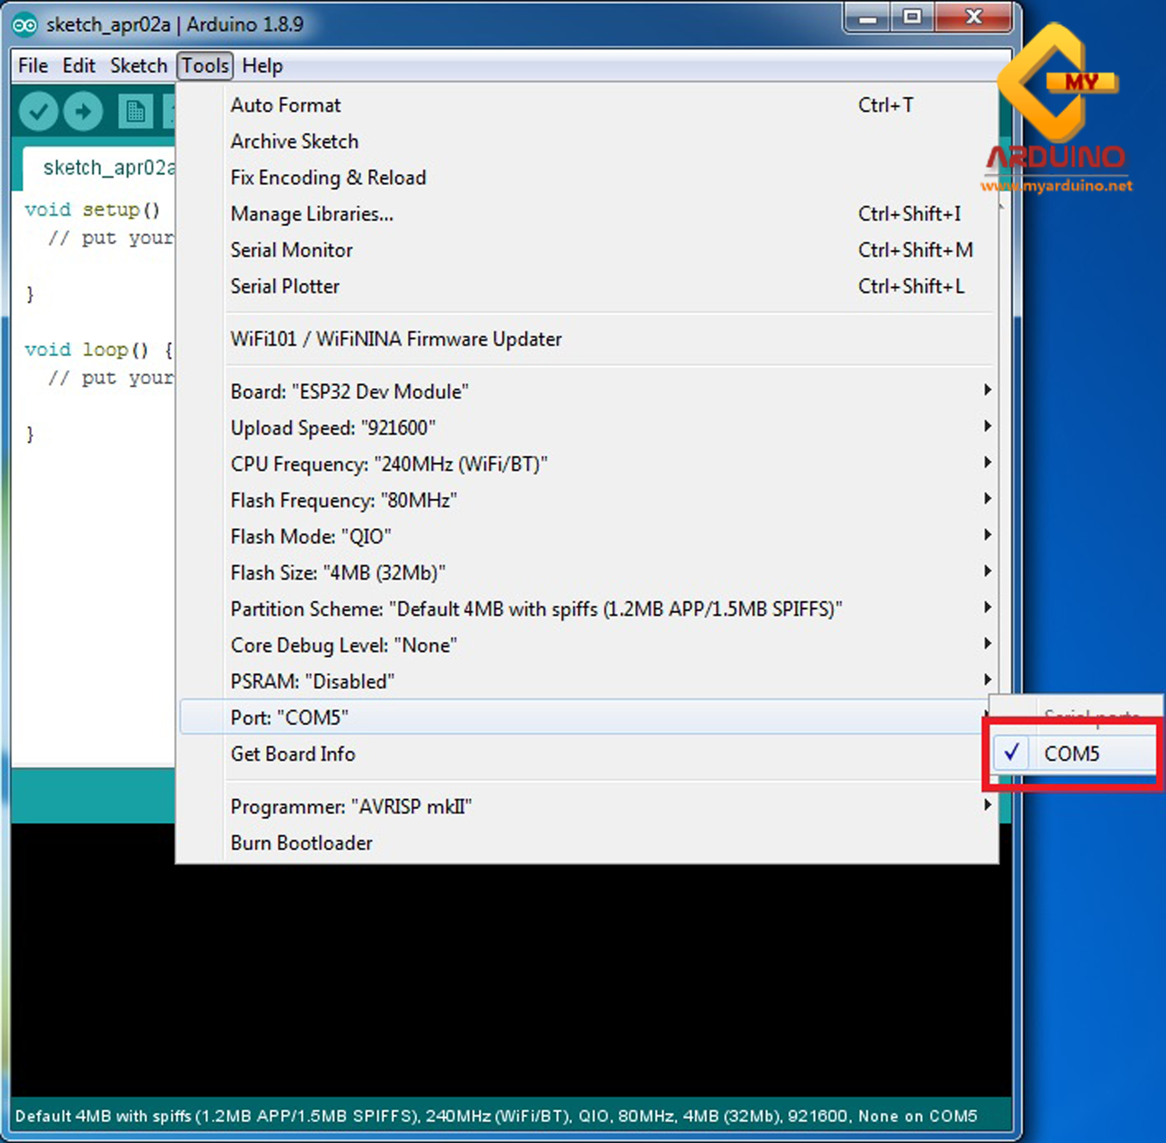Click the myarduino.net website link

point(1057,186)
